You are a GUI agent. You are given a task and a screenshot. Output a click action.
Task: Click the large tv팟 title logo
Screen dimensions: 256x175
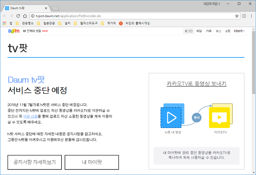point(18,48)
